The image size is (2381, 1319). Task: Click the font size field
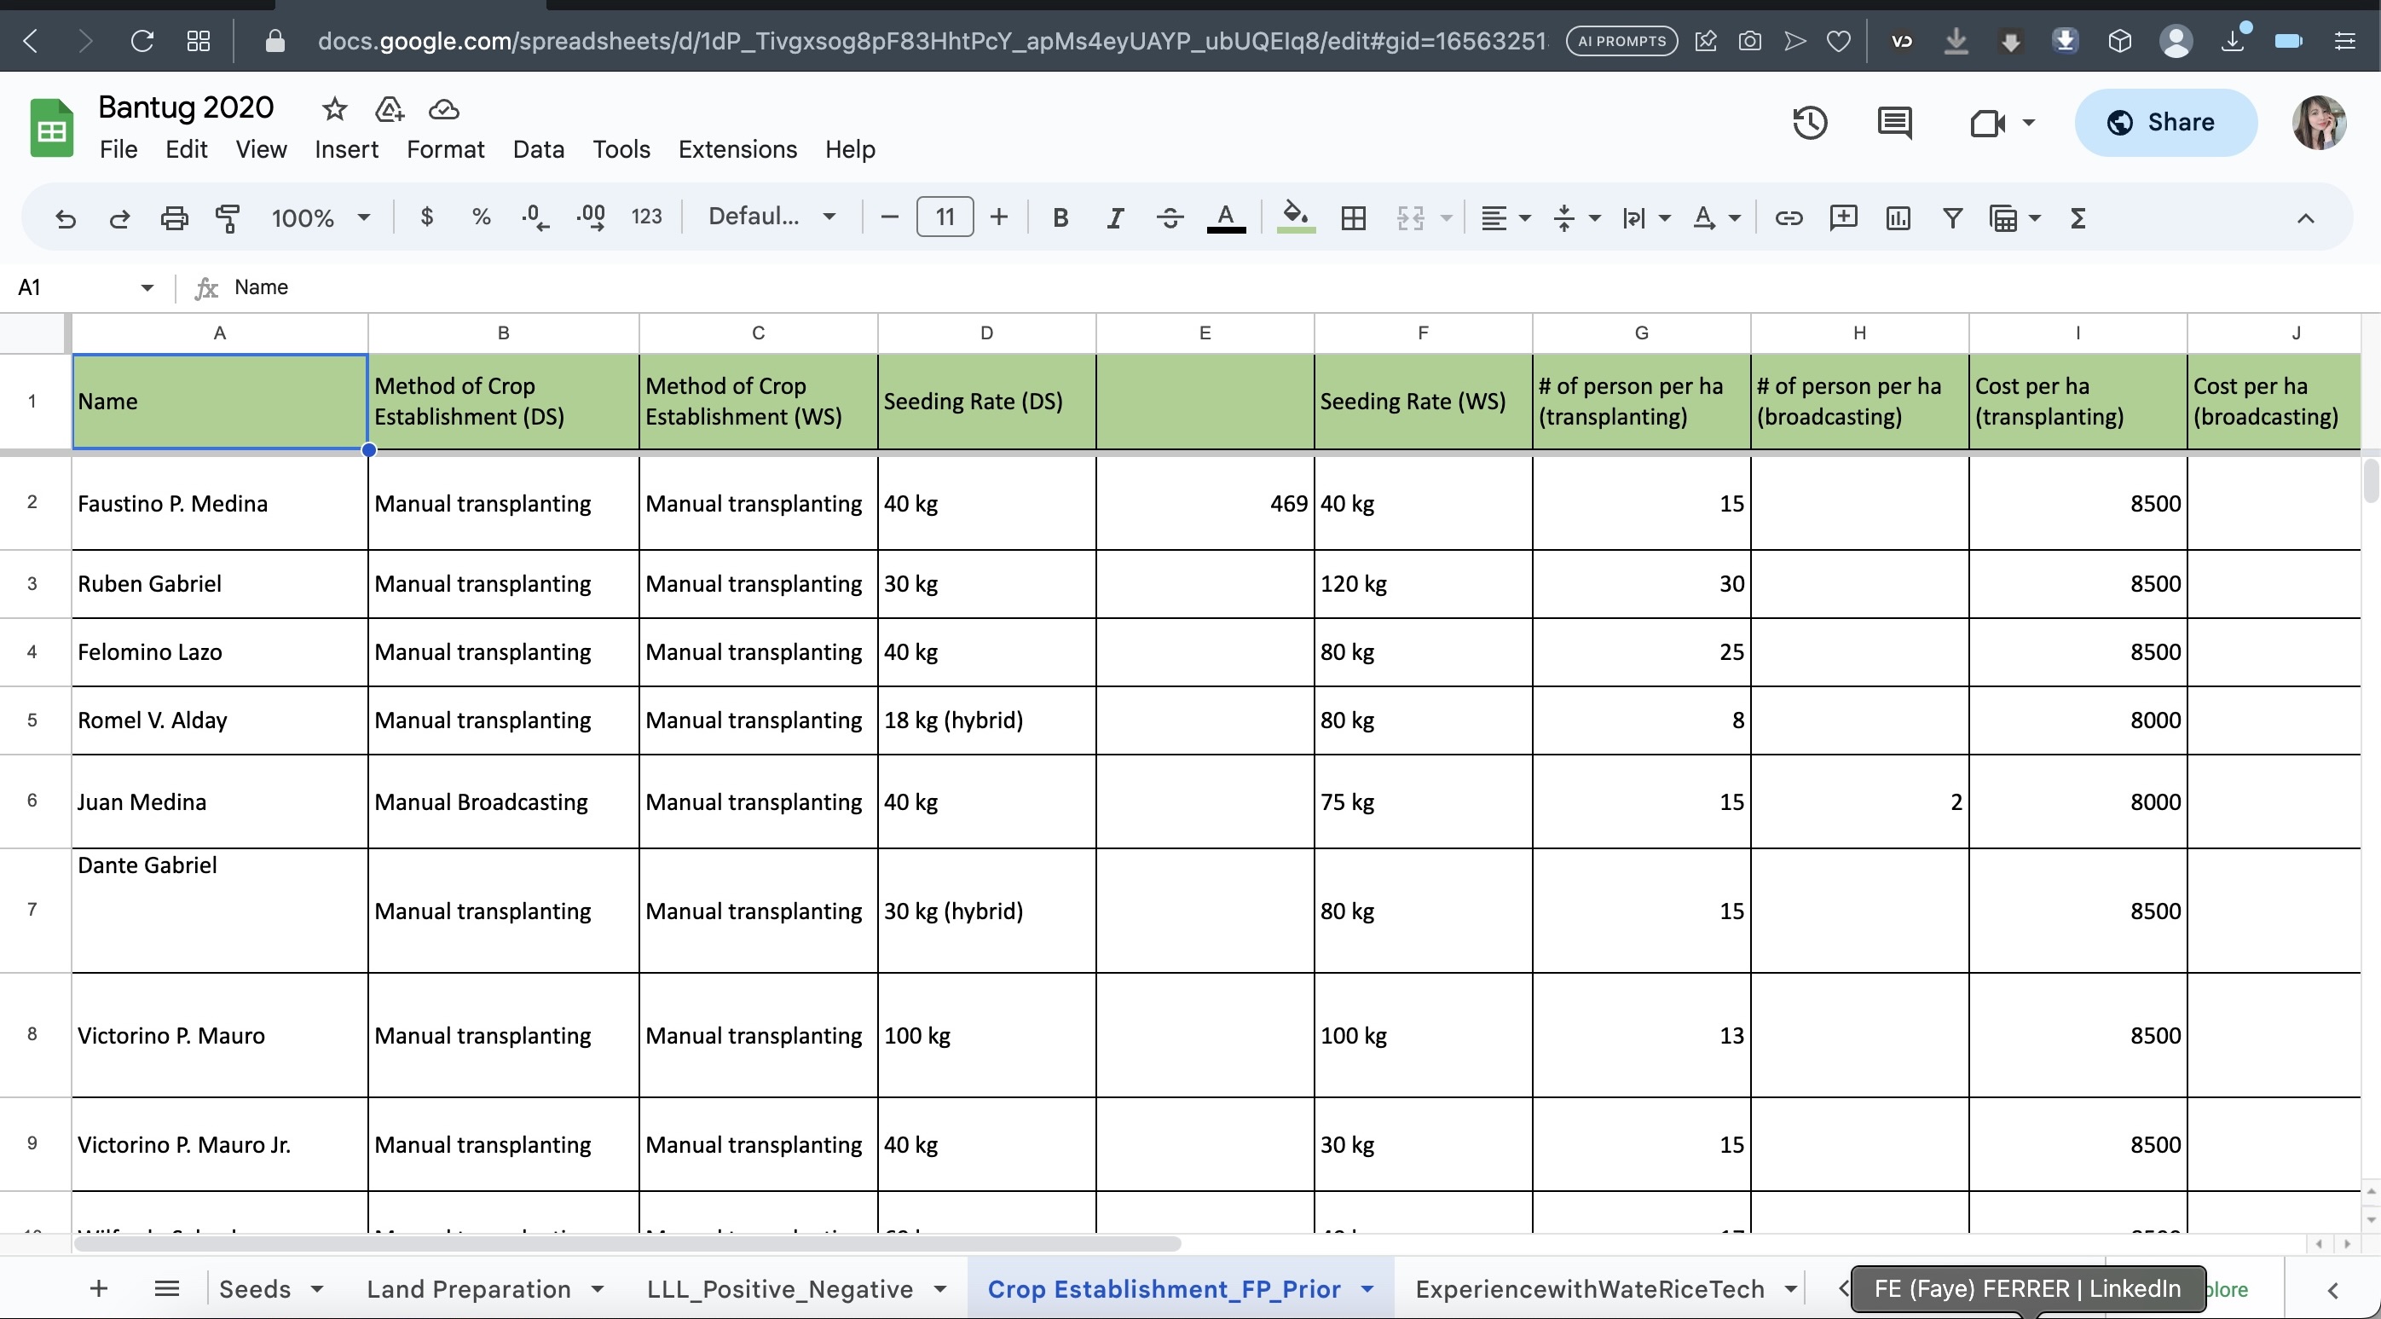(x=945, y=217)
